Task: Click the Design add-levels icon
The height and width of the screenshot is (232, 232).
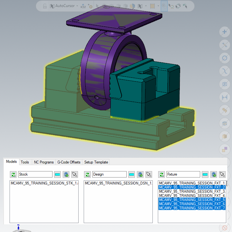Action: coord(140,174)
